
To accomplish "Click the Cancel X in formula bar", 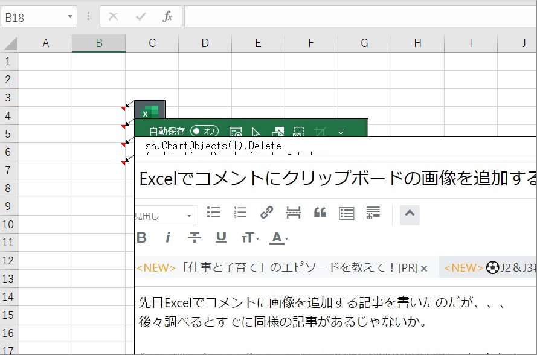I will coord(113,16).
